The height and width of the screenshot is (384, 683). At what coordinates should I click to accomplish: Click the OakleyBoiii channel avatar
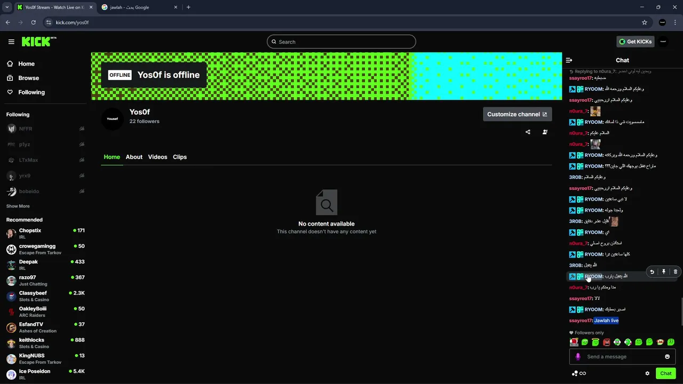[11, 311]
